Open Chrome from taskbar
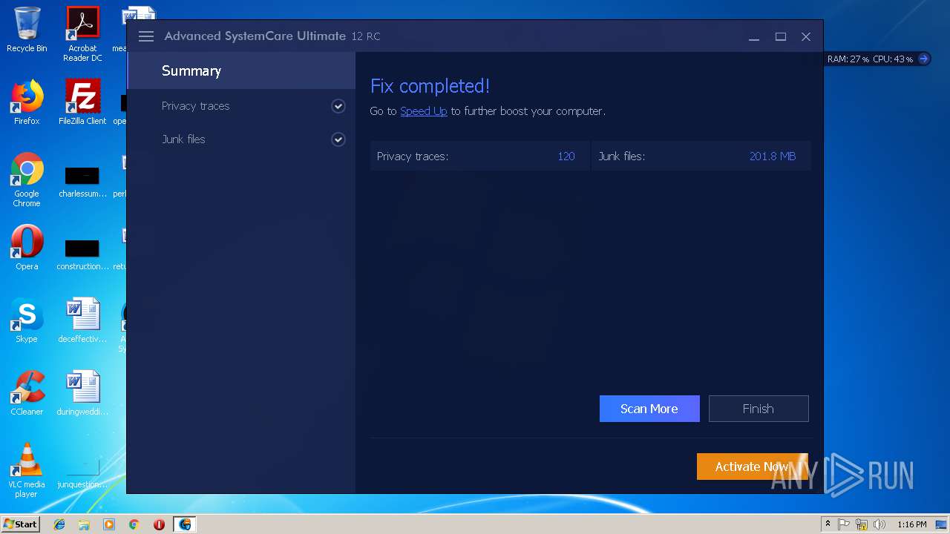Screen dimensions: 950x534 pyautogui.click(x=134, y=524)
